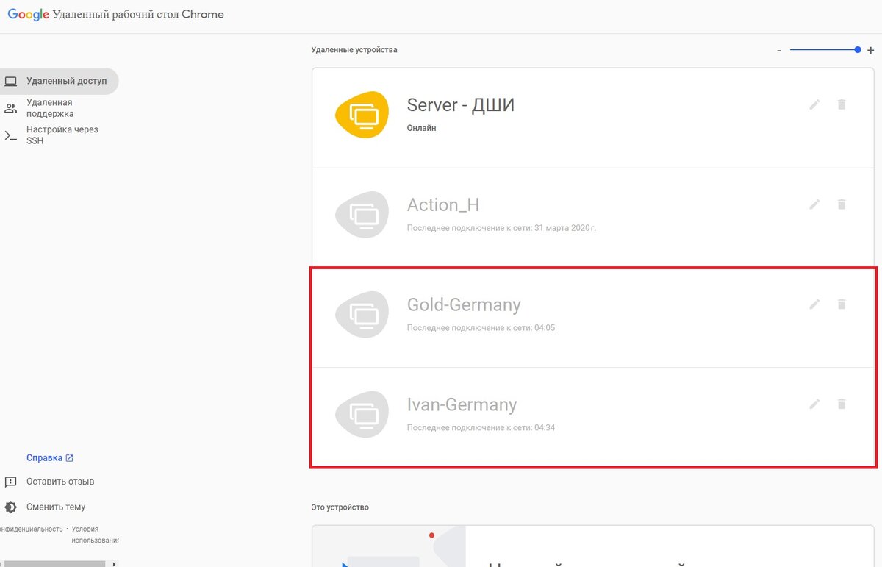Open the Remote Access (Удаленный доступ) tab

(59, 81)
